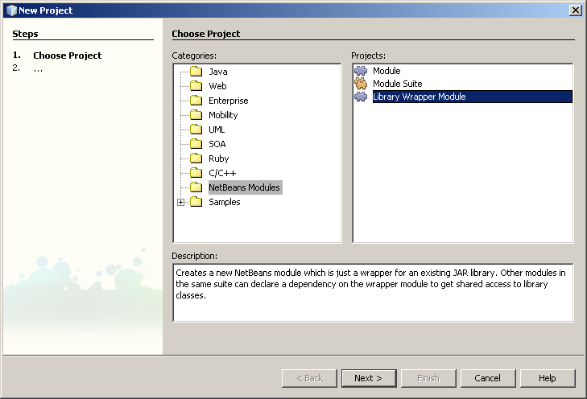Click the Choose Project step in Steps
Image resolution: width=587 pixels, height=399 pixels.
67,56
